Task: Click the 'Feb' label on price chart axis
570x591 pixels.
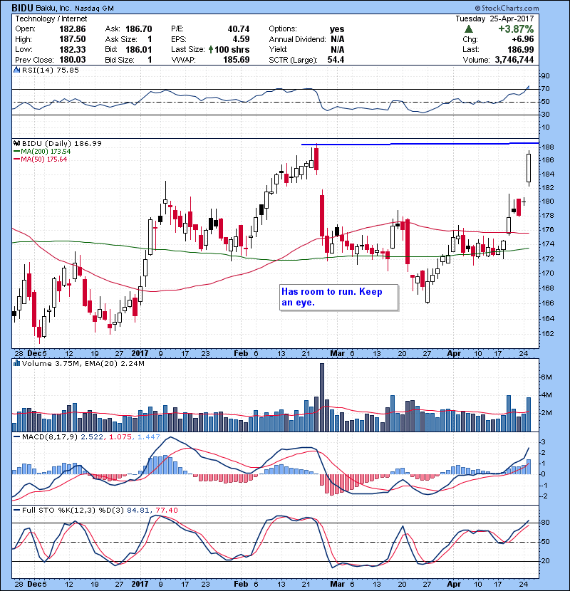Action: pyautogui.click(x=241, y=354)
